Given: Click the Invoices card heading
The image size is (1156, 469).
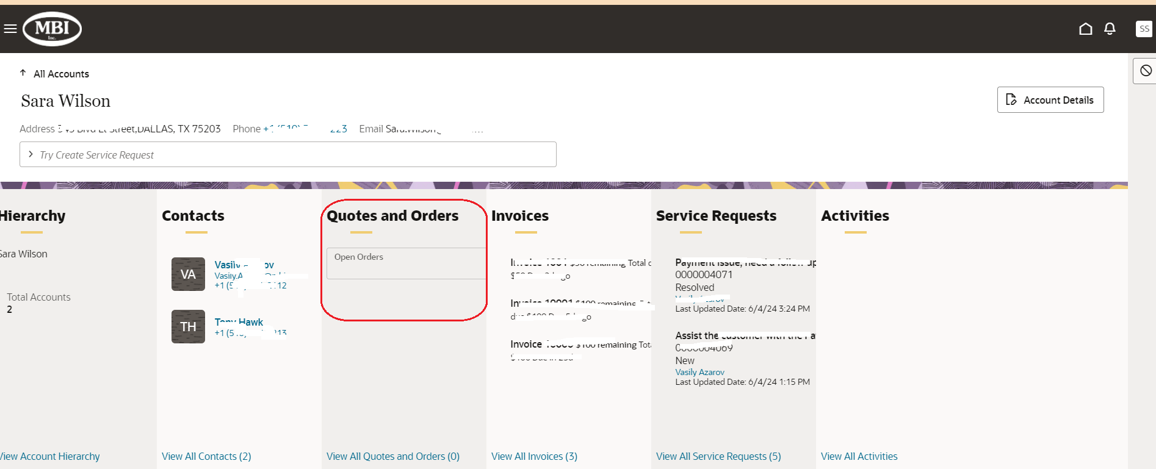Looking at the screenshot, I should tap(520, 216).
